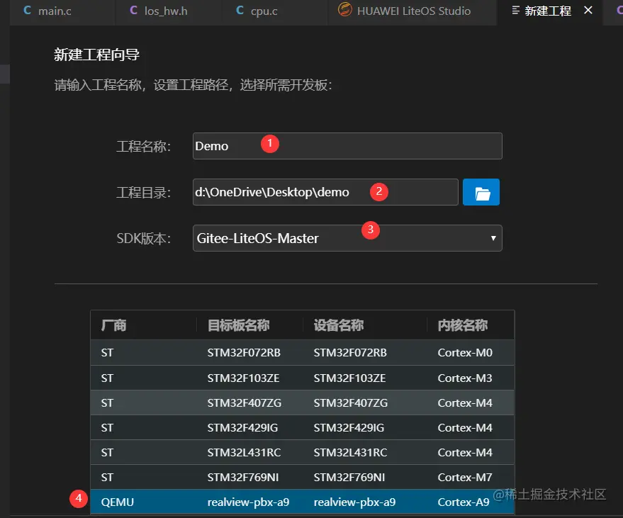Switch to the los_hw.h tab
The width and height of the screenshot is (623, 518).
[x=166, y=11]
